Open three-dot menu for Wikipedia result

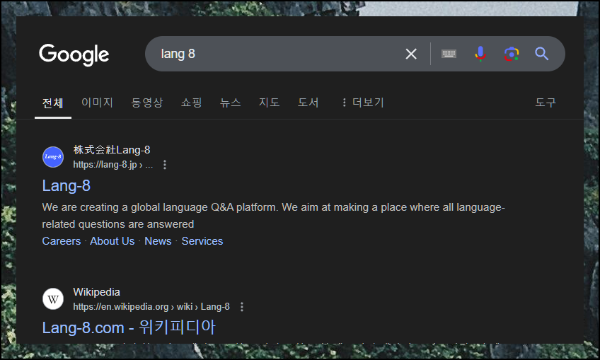pos(242,307)
